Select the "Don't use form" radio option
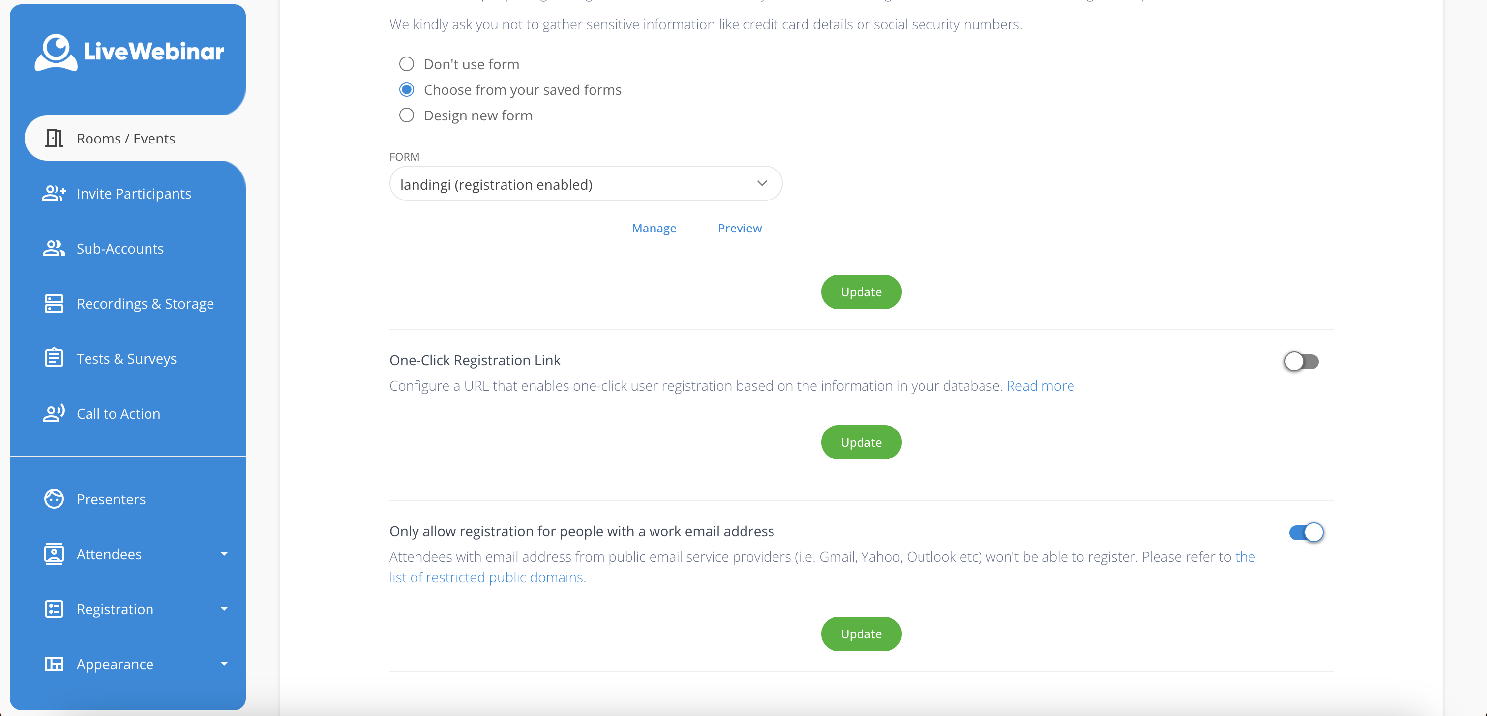Image resolution: width=1487 pixels, height=716 pixels. pos(407,64)
